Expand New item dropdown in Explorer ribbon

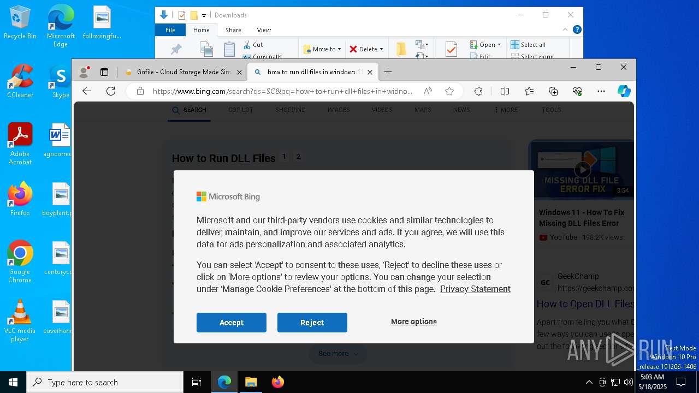point(422,45)
